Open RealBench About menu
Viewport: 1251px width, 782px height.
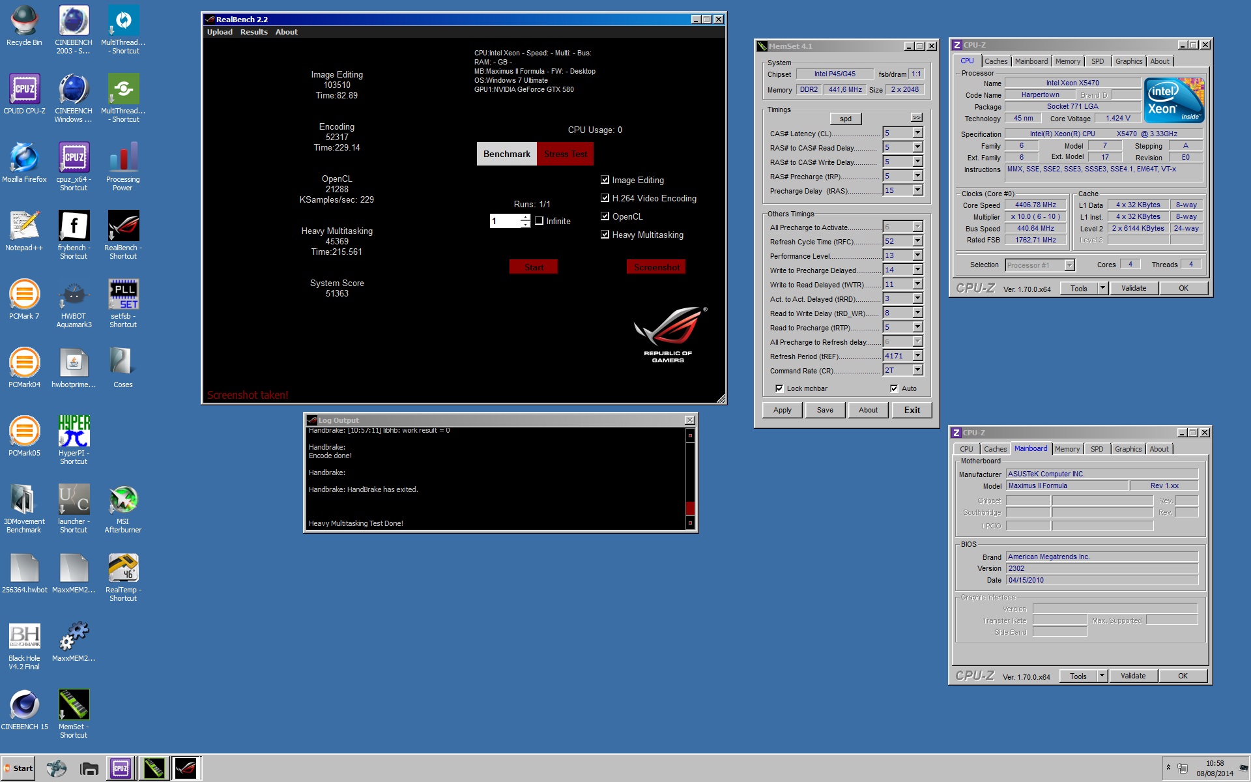[x=286, y=32]
